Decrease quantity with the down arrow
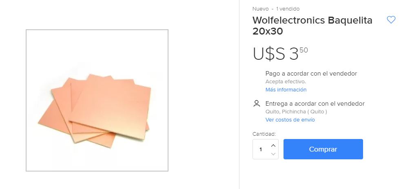This screenshot has width=401, height=189. point(273,154)
